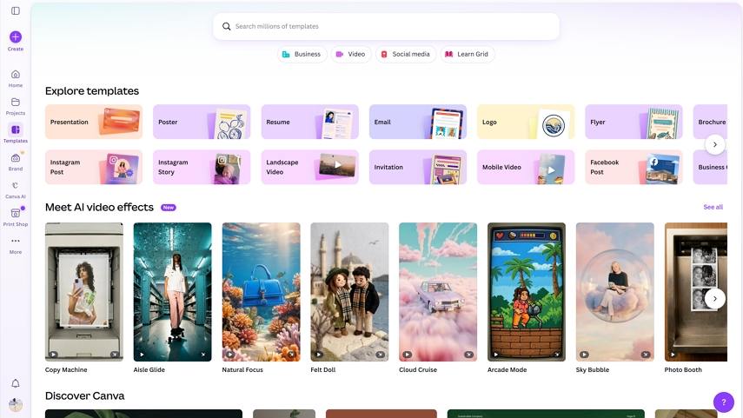Open the help question mark button
743x418 pixels.
tap(724, 402)
